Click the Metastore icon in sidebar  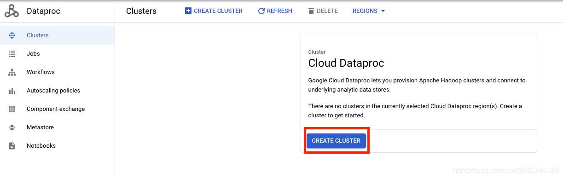pos(12,127)
